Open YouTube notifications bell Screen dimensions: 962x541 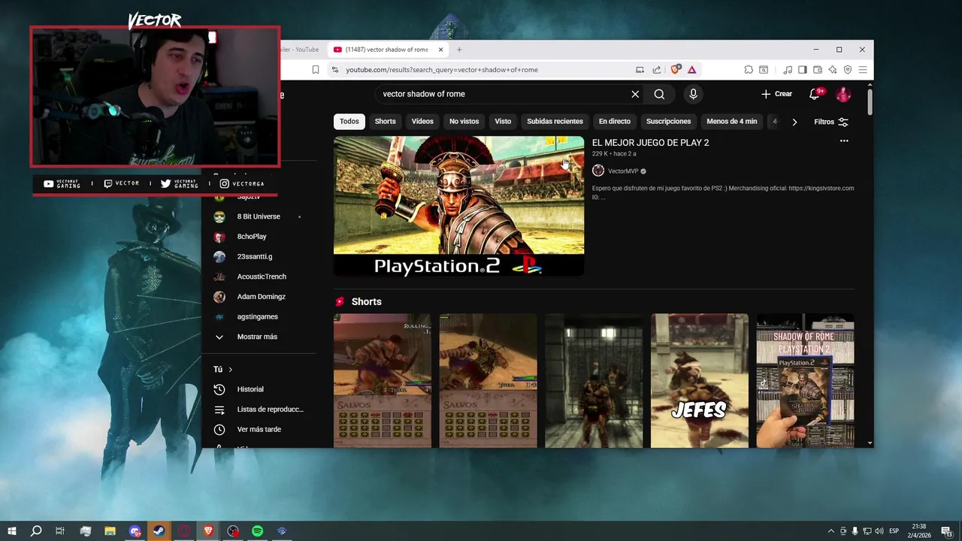point(815,94)
